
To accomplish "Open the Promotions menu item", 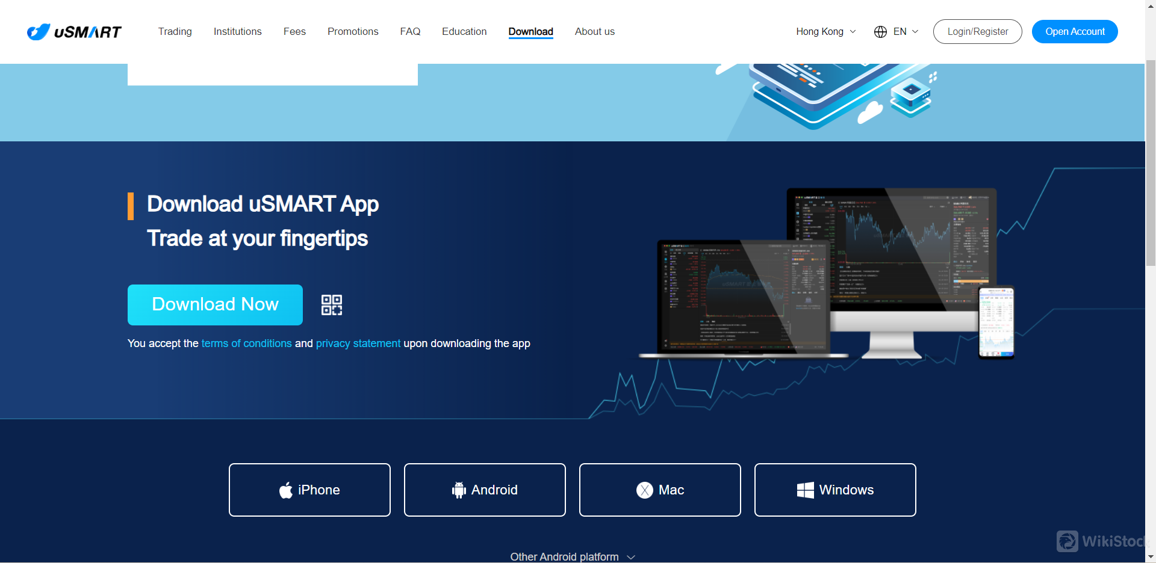I will 353,31.
